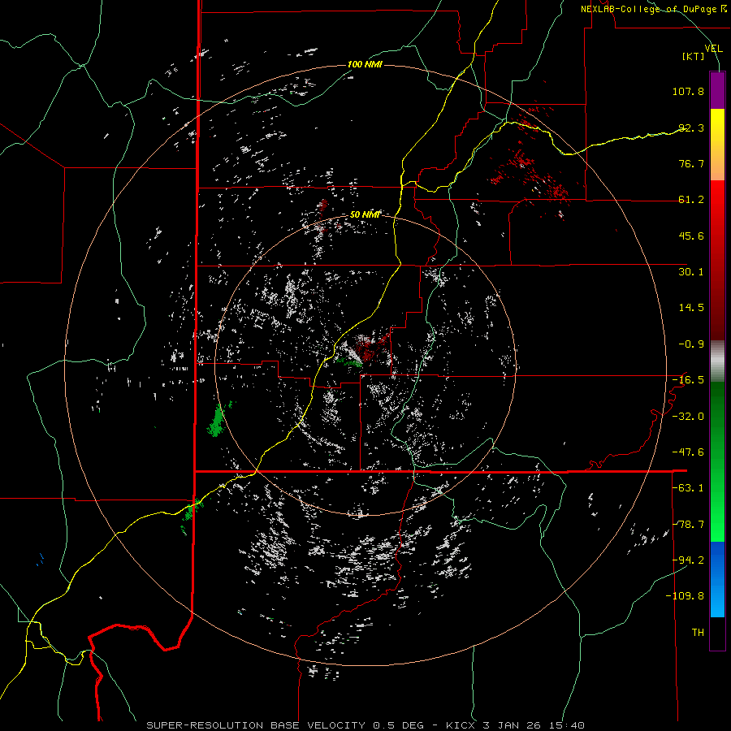Screen dimensions: 731x731
Task: Click the -47.6 velocity scale value
Action: point(688,452)
